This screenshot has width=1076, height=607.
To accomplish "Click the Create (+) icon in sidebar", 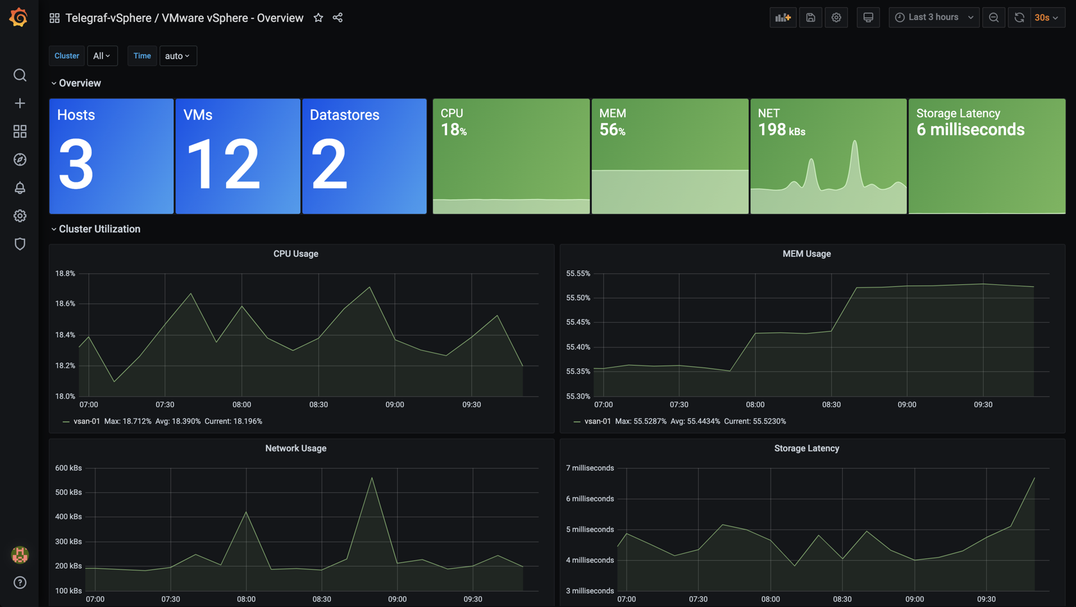I will coord(20,103).
